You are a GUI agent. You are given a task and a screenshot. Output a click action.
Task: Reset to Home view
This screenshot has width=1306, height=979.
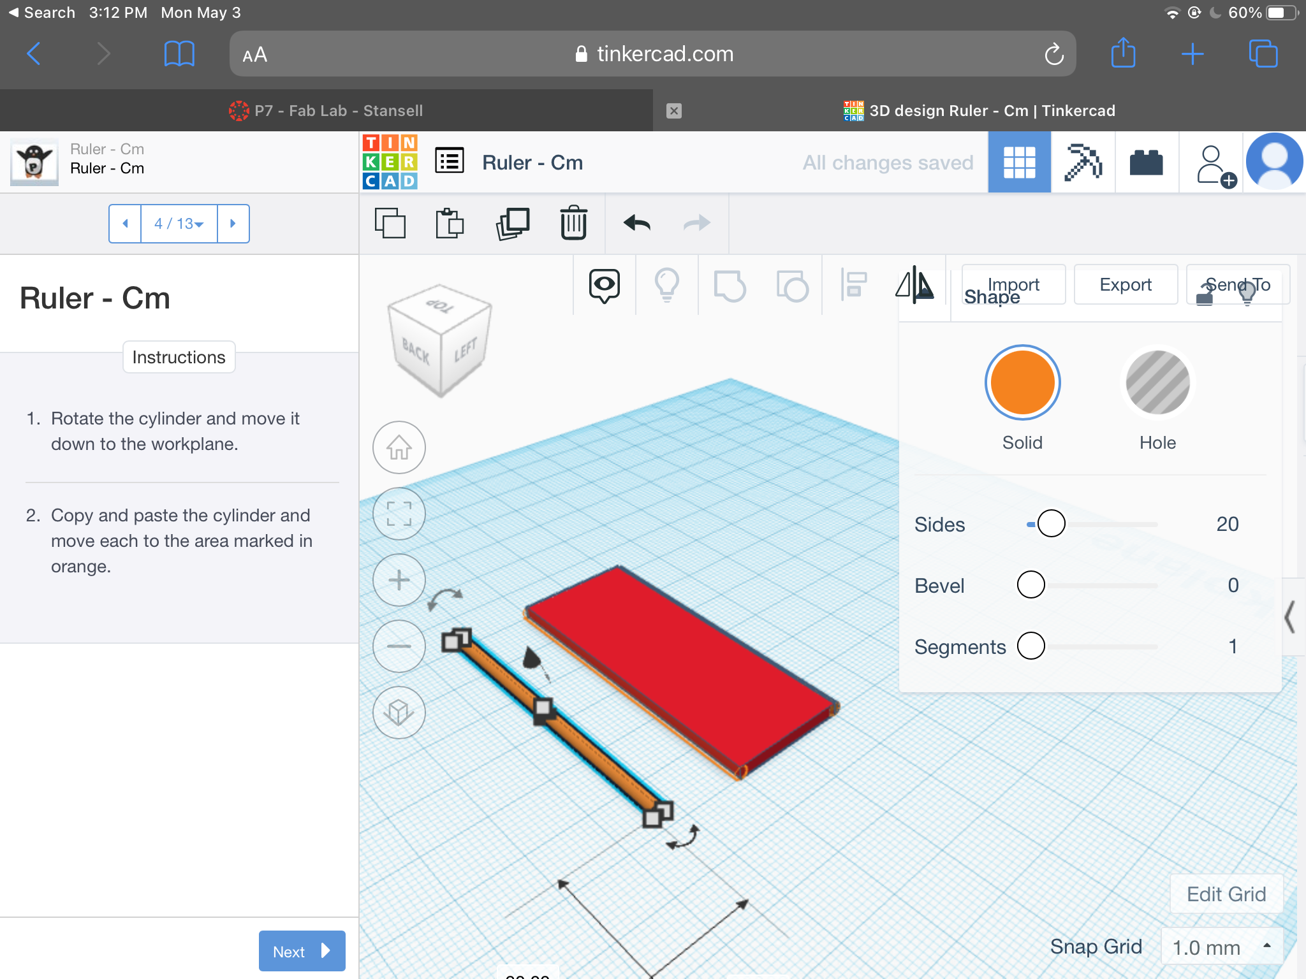399,447
